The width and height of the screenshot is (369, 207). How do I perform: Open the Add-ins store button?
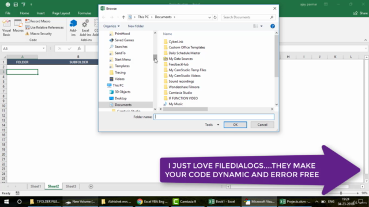point(73,28)
